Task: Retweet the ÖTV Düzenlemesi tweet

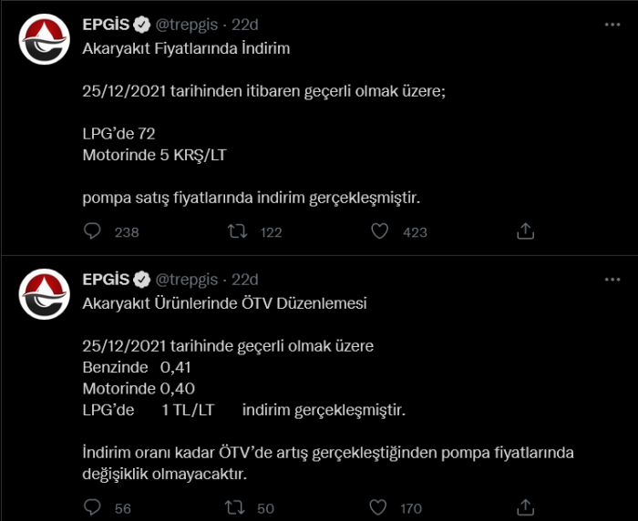Action: [236, 507]
